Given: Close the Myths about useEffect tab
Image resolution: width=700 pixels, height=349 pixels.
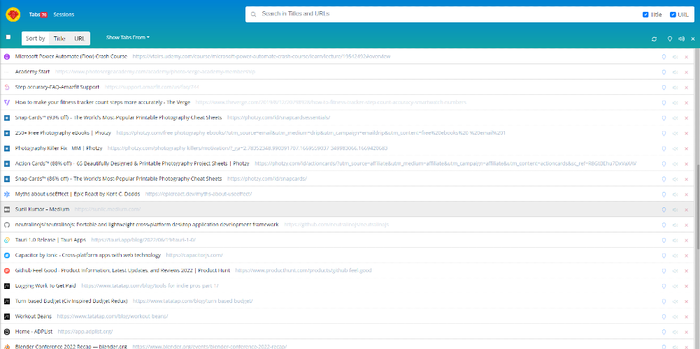Looking at the screenshot, I should (687, 194).
